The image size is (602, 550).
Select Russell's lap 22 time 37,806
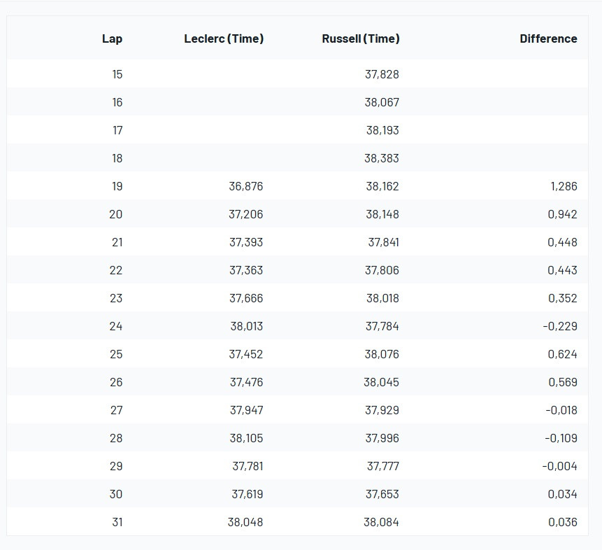tap(382, 270)
